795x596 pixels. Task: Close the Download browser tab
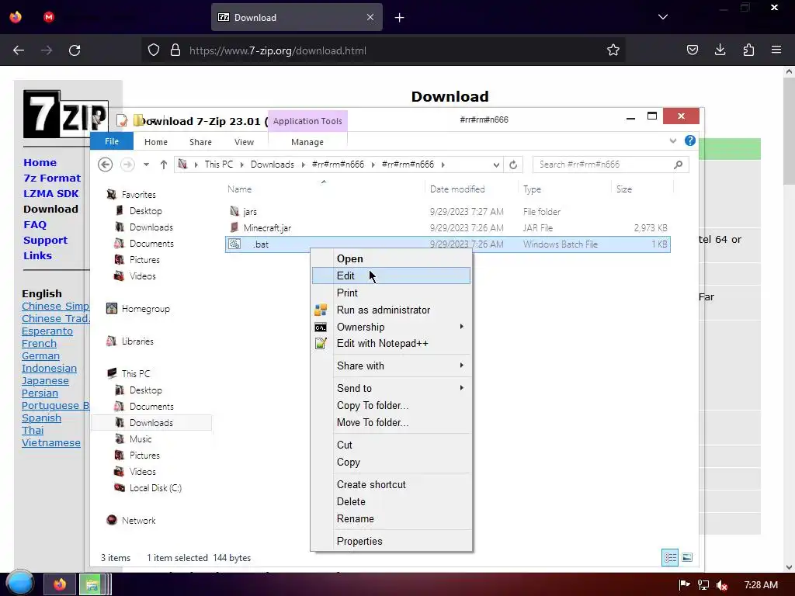[x=370, y=17]
